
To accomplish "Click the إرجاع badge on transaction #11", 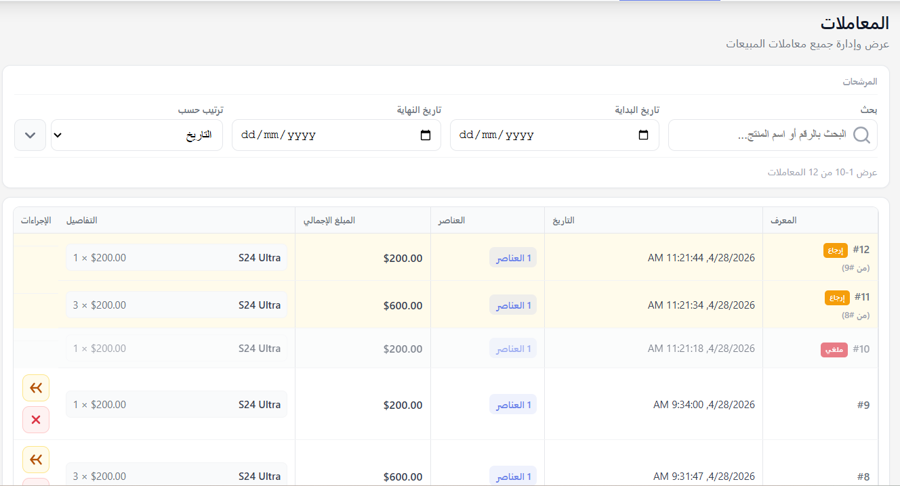I will coord(837,297).
